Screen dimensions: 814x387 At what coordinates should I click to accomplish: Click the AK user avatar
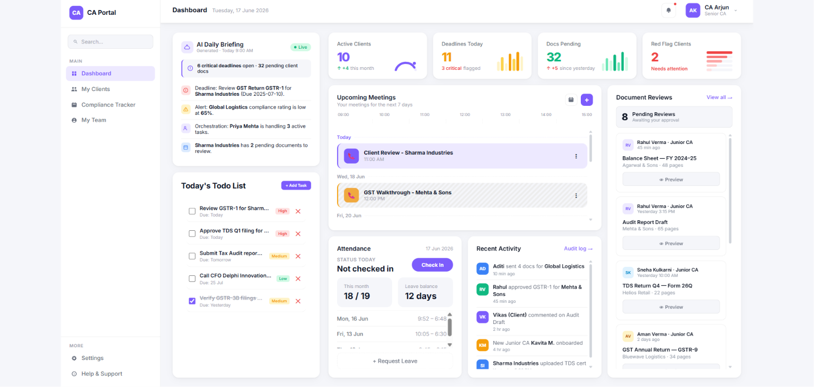tap(693, 11)
